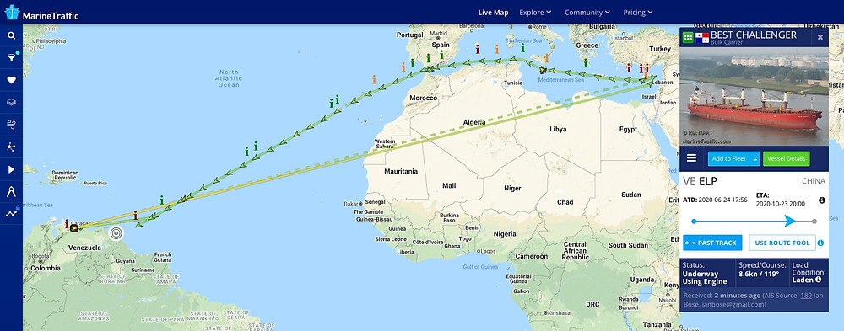Expand the Explore menu

(535, 13)
